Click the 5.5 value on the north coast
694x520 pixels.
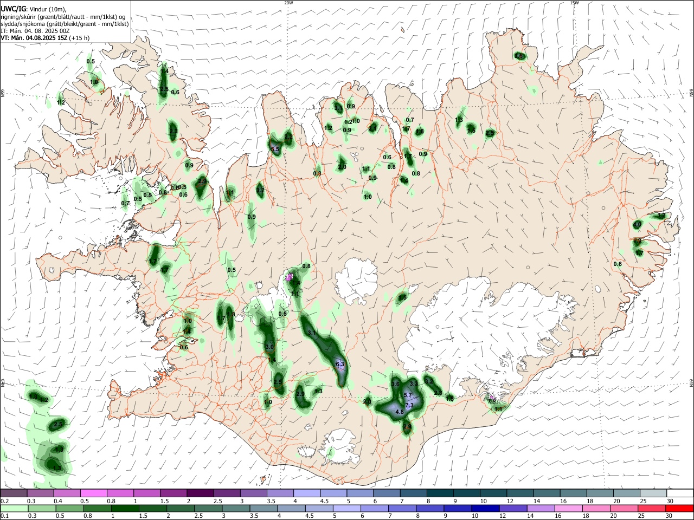click(x=275, y=149)
